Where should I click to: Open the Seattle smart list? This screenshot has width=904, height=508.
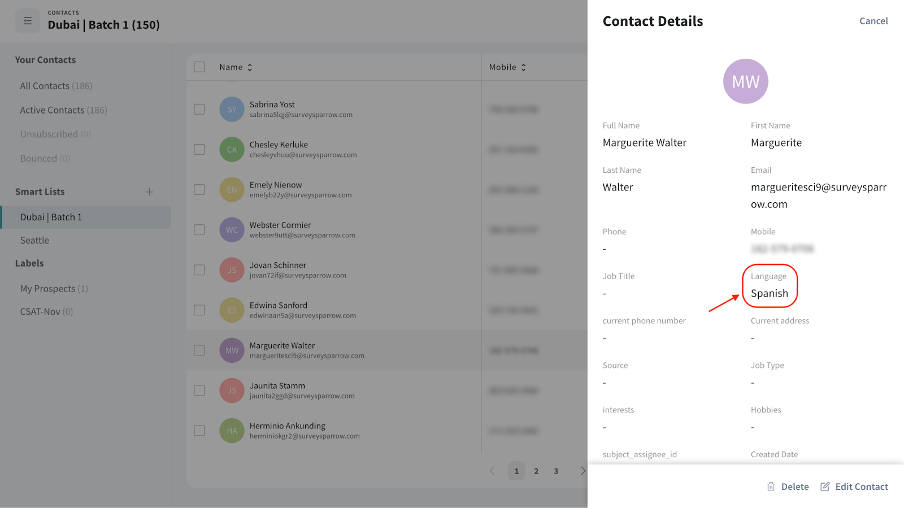click(x=34, y=240)
